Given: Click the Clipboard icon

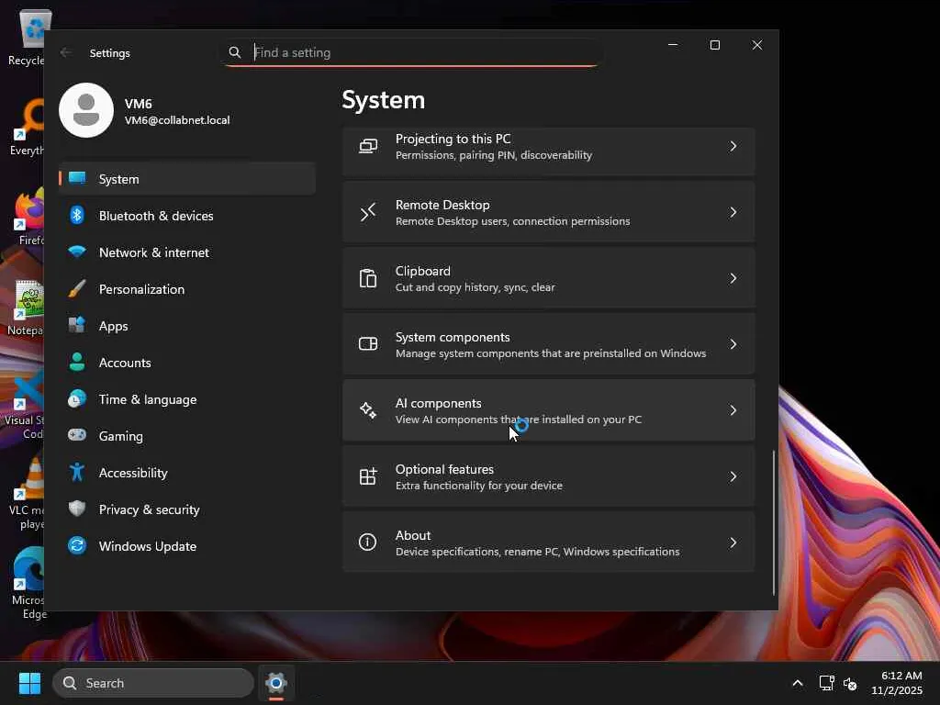Looking at the screenshot, I should click(368, 278).
